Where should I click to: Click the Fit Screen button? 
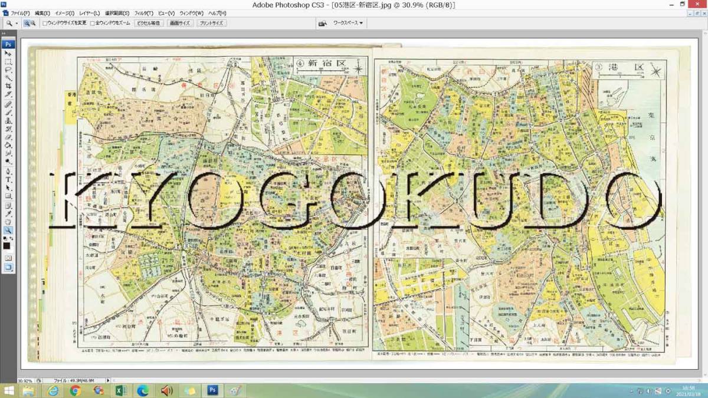[x=179, y=23]
